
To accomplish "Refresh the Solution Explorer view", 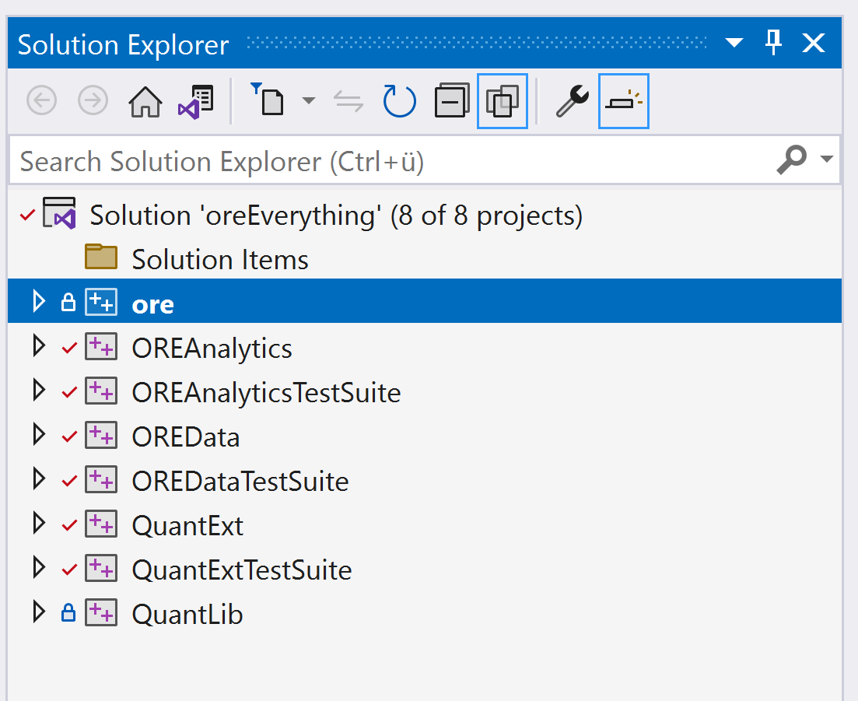I will 399,100.
